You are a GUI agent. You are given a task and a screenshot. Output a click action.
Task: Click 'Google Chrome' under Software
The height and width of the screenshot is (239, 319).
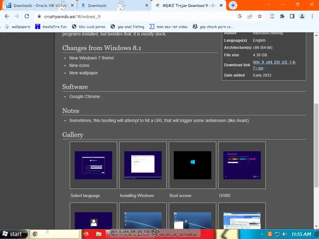point(85,96)
